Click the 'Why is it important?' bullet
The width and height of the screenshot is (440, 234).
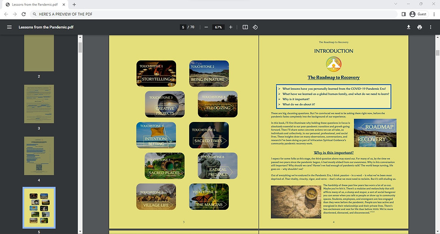click(296, 99)
